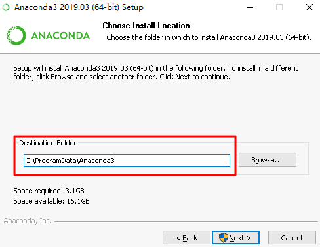Minimize the Anaconda3 Setup window

[250, 7]
